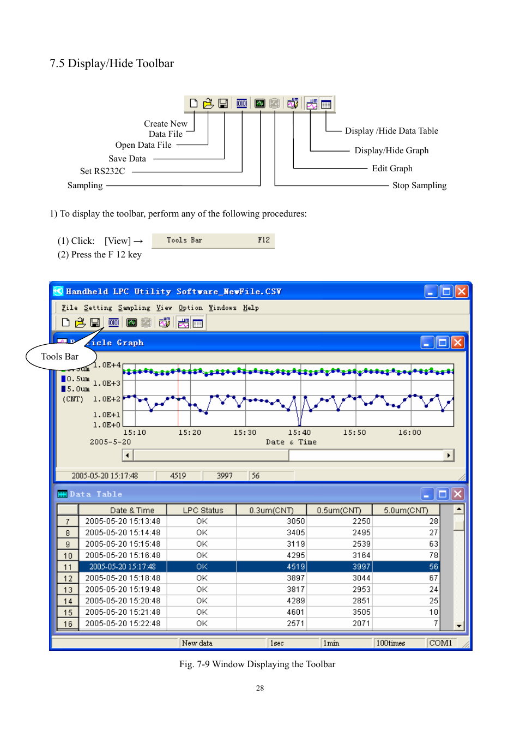This screenshot has width=520, height=737.
Task: Click the Data Table window title icon
Action: click(63, 494)
